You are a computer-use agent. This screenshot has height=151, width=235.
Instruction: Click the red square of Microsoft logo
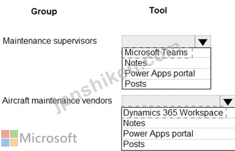[5, 134]
